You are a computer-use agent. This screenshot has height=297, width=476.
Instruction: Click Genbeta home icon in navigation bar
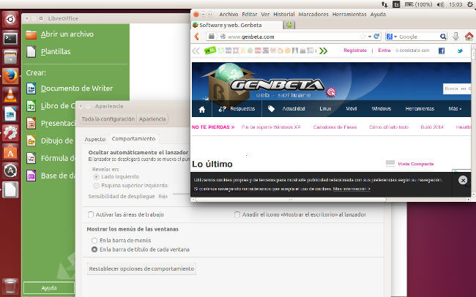pos(202,109)
